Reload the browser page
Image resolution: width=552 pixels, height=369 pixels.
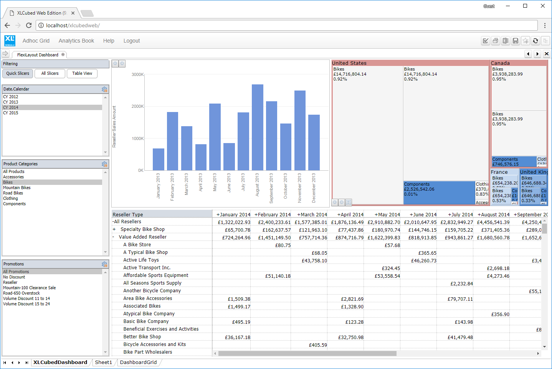[29, 25]
